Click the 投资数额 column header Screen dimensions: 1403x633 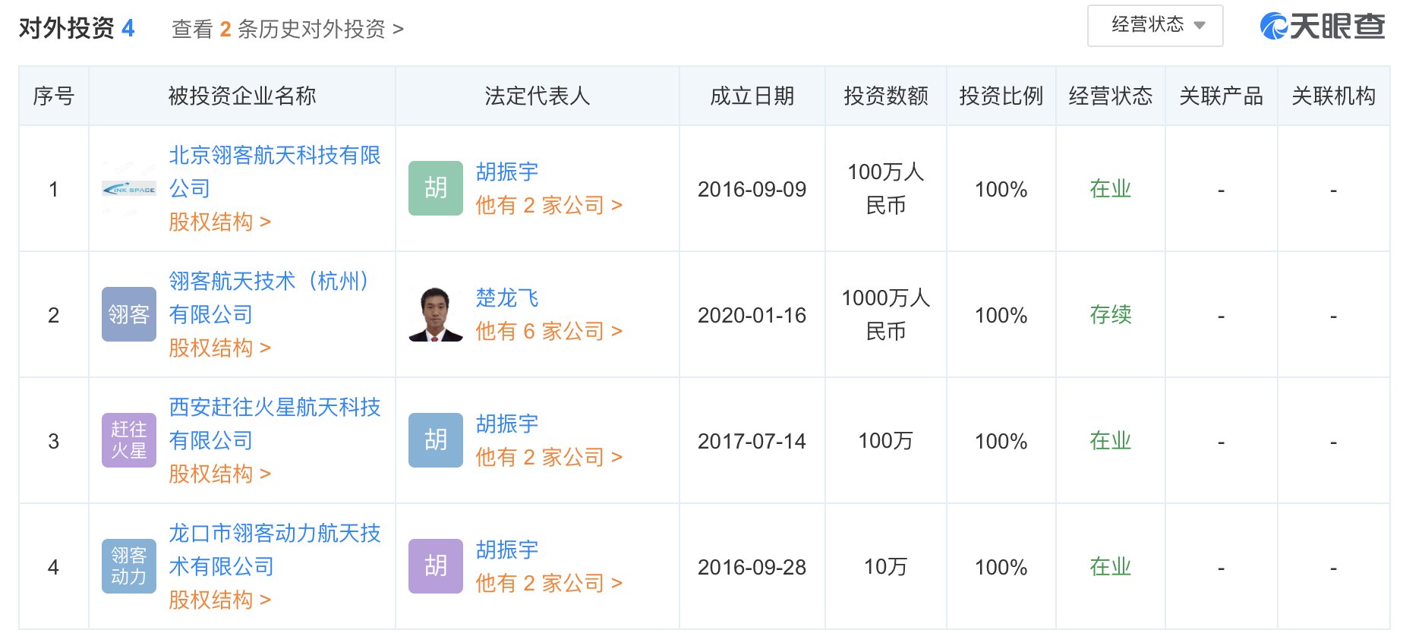click(x=886, y=96)
